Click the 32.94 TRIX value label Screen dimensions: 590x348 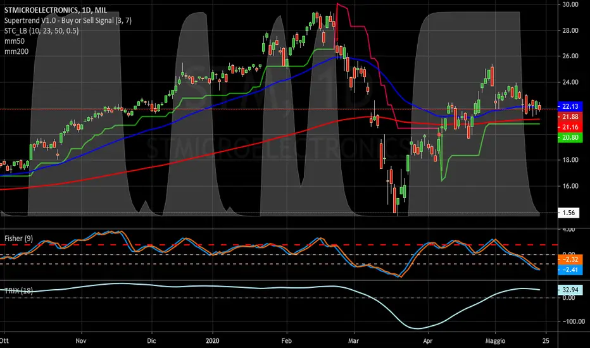[570, 290]
